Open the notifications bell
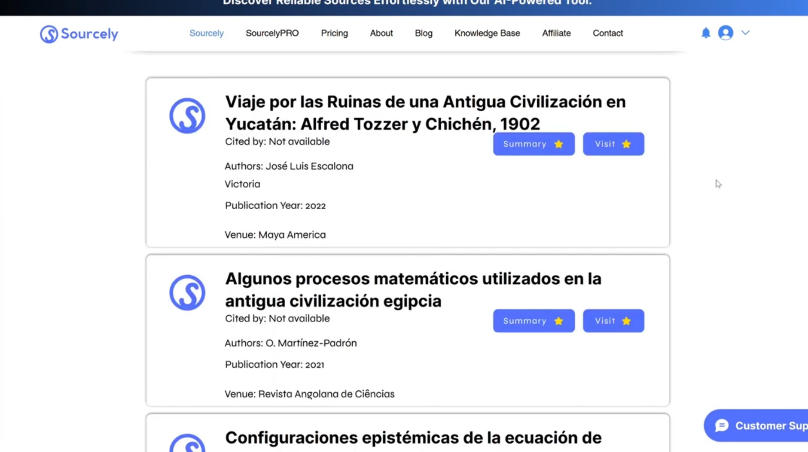Viewport: 808px width, 452px height. coord(706,33)
